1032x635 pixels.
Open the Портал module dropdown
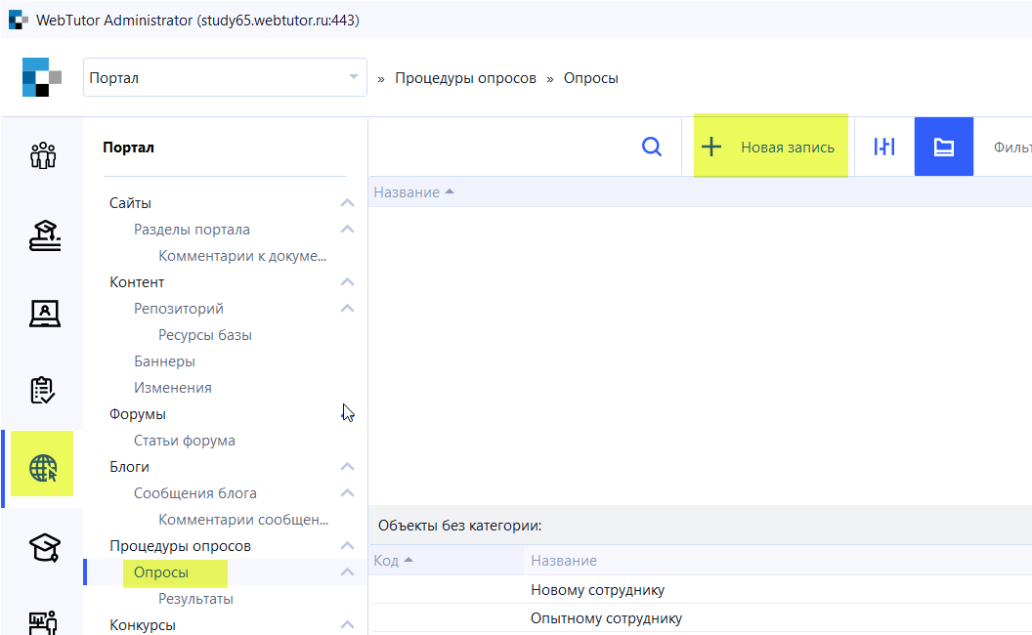click(225, 76)
